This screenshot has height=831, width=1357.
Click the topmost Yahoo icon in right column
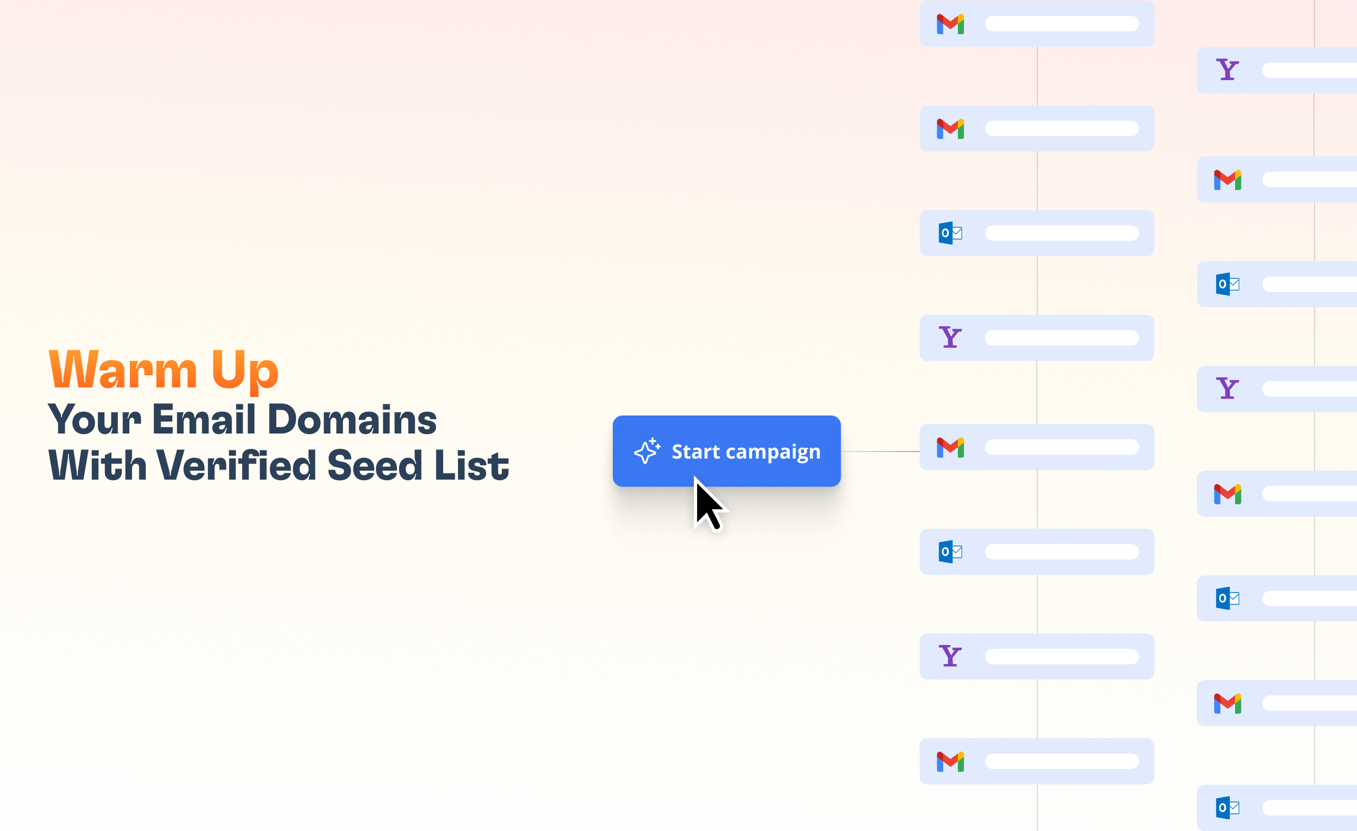pyautogui.click(x=1227, y=70)
